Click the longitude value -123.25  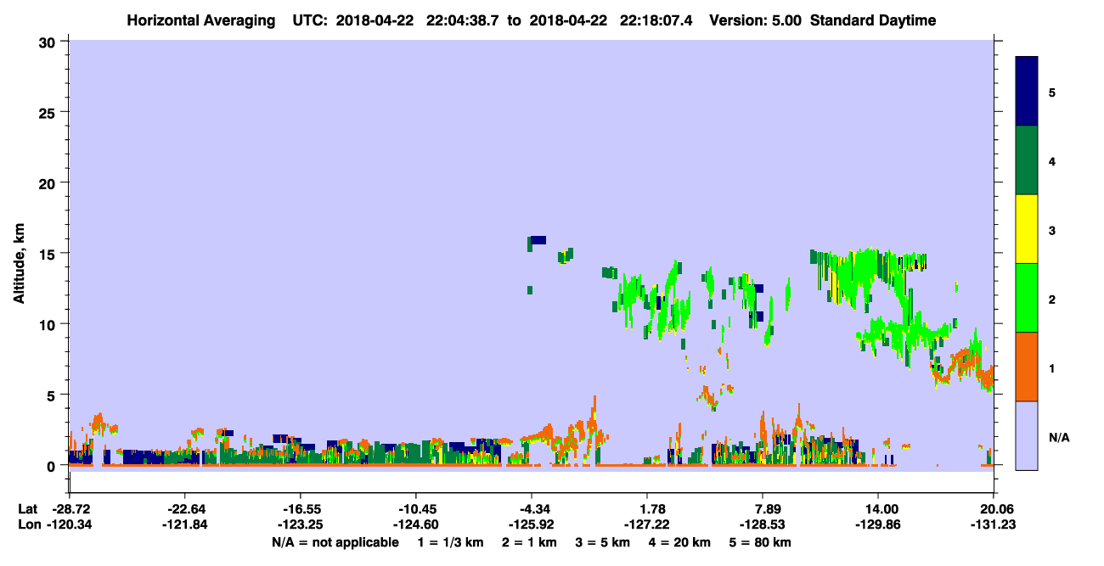pyautogui.click(x=301, y=524)
